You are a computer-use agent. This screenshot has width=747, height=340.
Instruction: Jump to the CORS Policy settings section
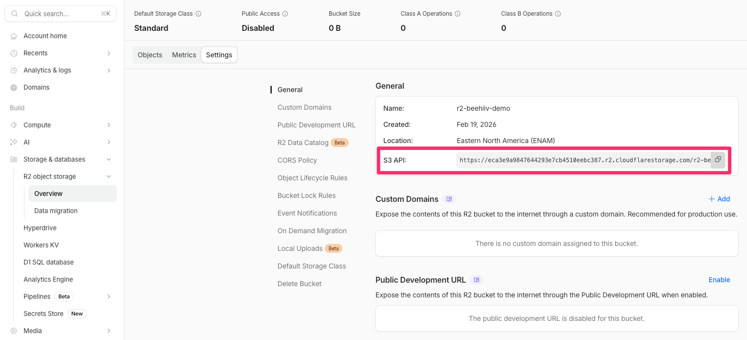coord(297,160)
